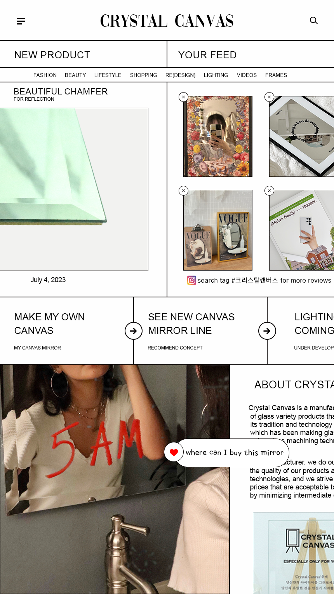
Task: Remove the black framed mirror feed post
Action: pyautogui.click(x=270, y=97)
